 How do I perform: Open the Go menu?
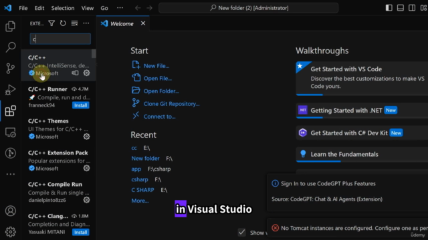104,8
